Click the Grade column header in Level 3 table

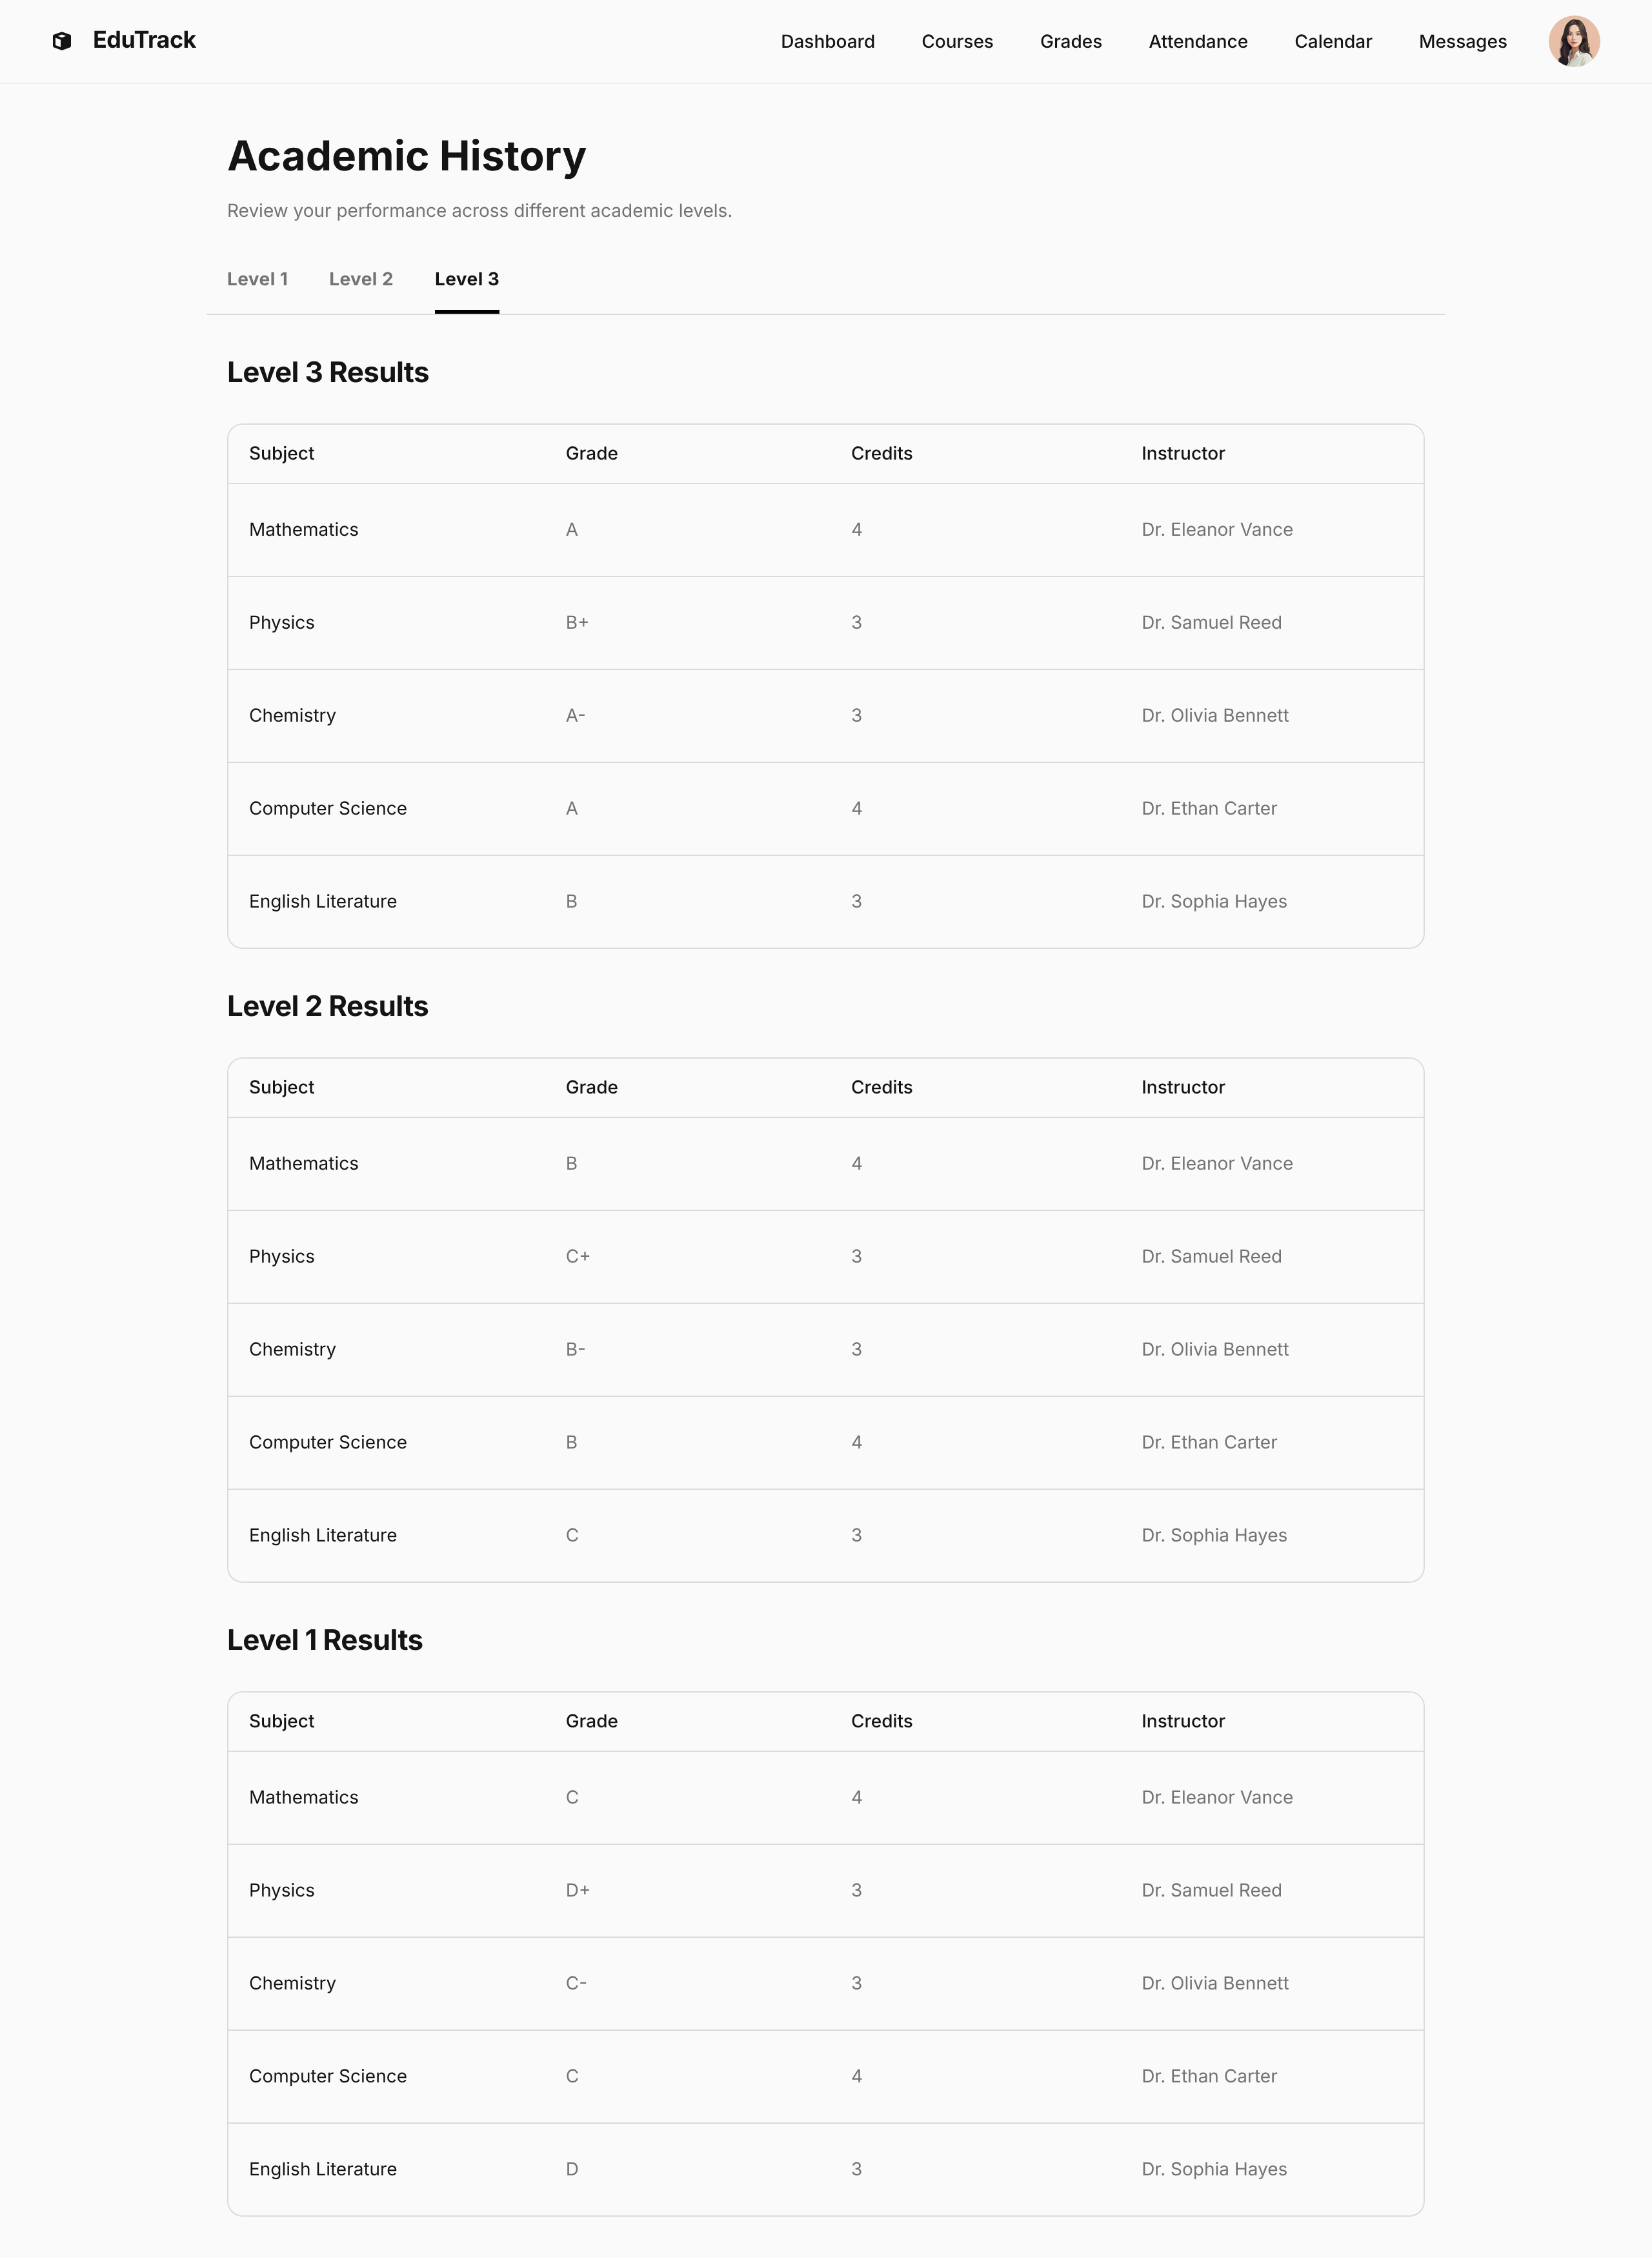click(591, 453)
